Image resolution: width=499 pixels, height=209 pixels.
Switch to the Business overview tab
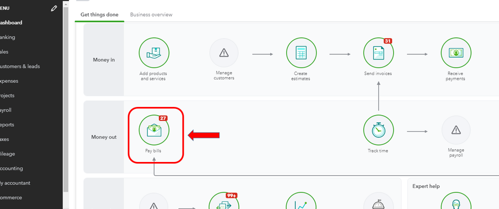pyautogui.click(x=151, y=14)
